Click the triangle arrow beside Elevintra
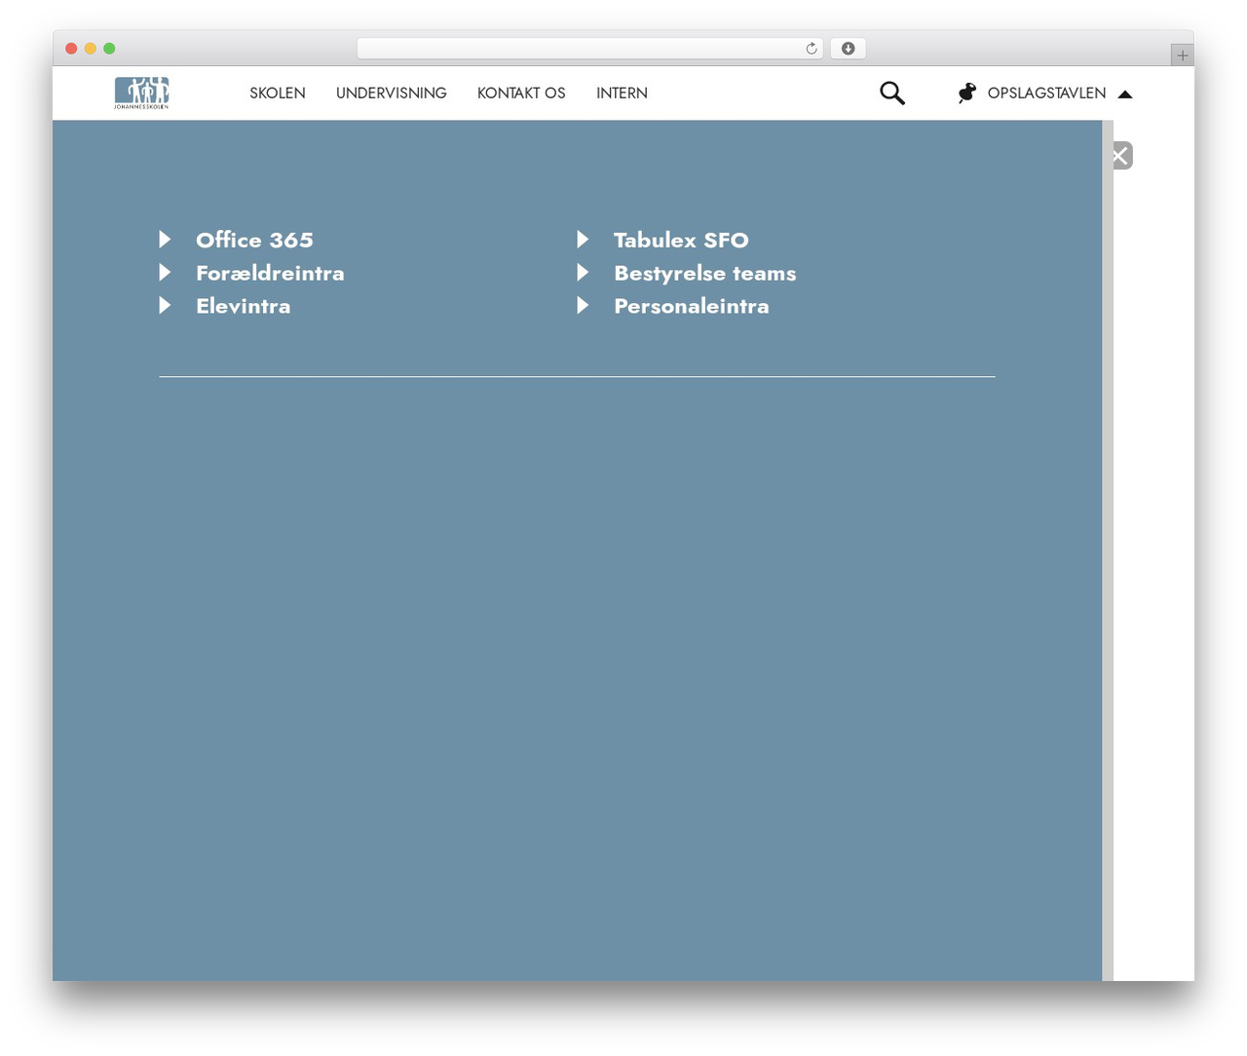 coord(165,305)
